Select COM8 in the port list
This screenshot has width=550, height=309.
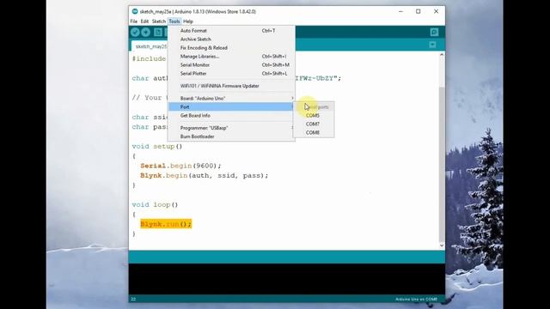[314, 133]
